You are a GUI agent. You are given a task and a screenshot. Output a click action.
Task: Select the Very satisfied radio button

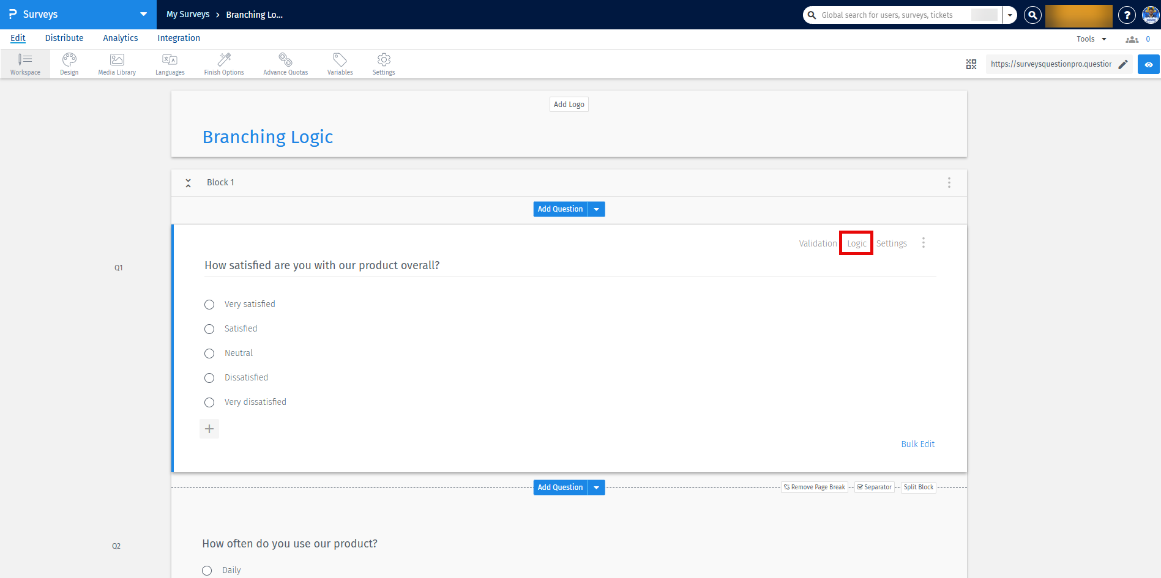[x=209, y=304]
